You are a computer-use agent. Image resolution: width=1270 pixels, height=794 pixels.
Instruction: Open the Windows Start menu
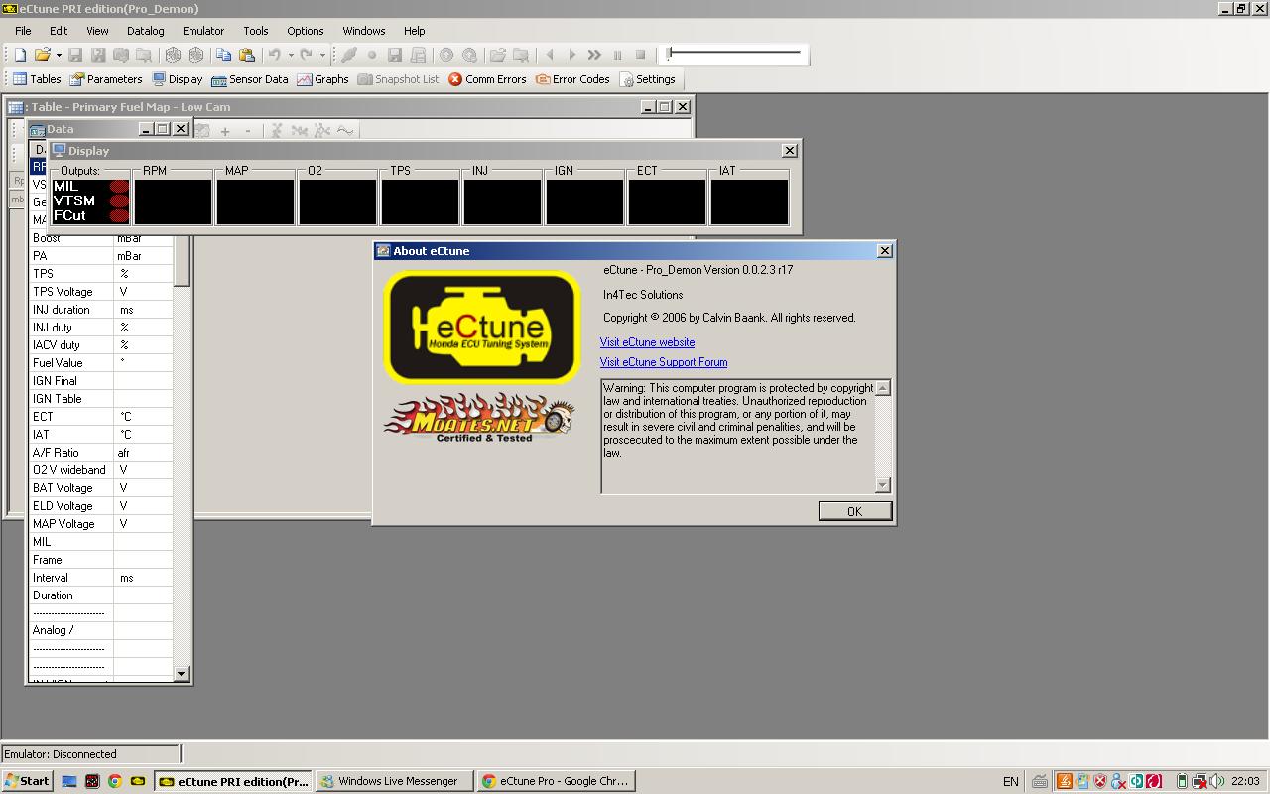[27, 781]
